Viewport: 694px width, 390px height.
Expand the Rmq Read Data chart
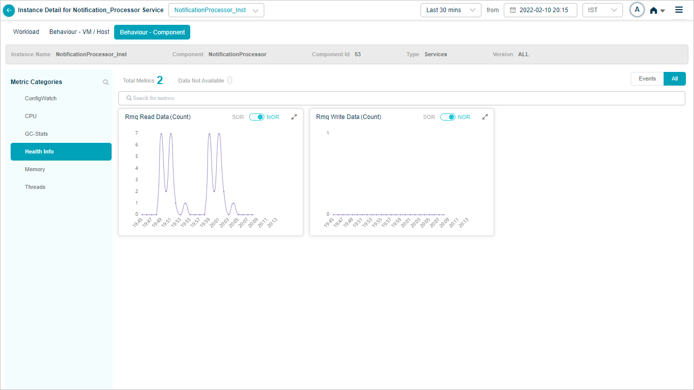tap(294, 117)
